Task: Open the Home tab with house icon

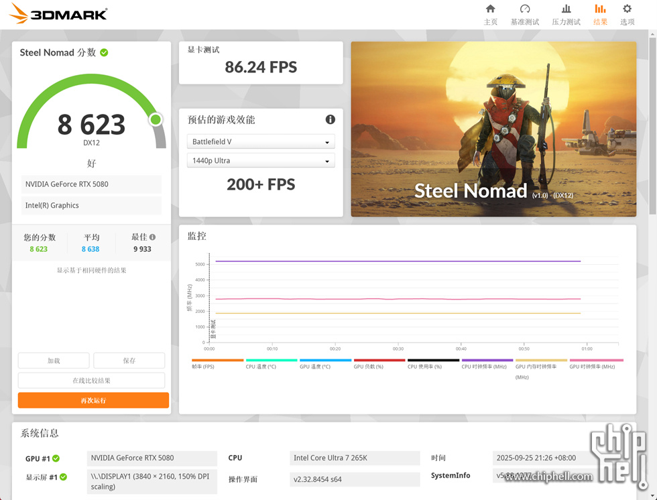Action: pyautogui.click(x=490, y=15)
